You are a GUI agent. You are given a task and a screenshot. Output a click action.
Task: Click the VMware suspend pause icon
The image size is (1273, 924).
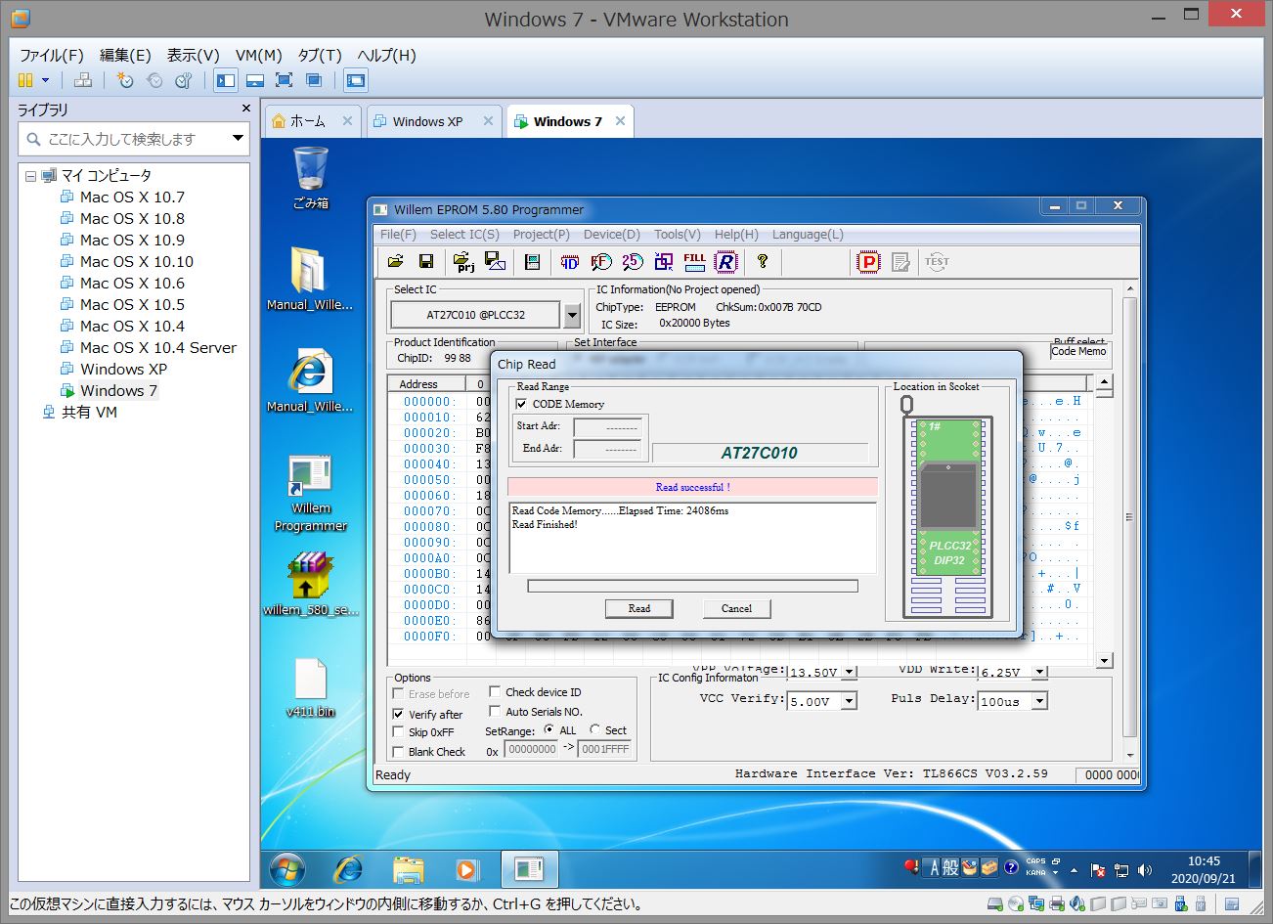tap(26, 80)
